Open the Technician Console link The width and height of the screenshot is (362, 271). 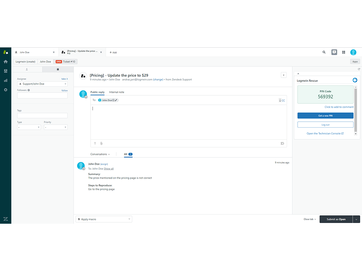coord(325,133)
